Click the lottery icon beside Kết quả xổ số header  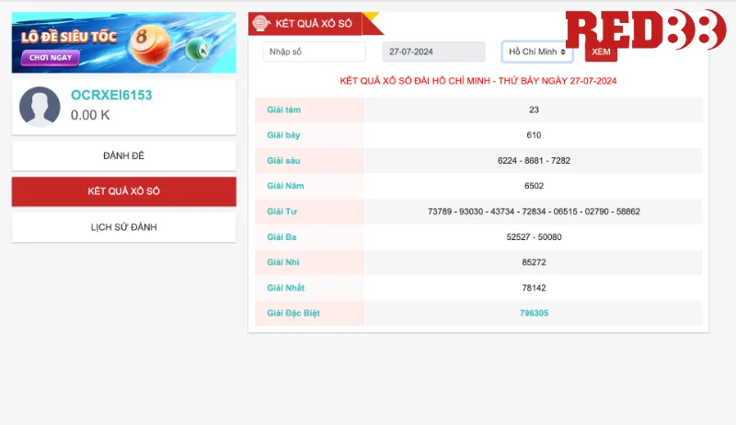261,23
